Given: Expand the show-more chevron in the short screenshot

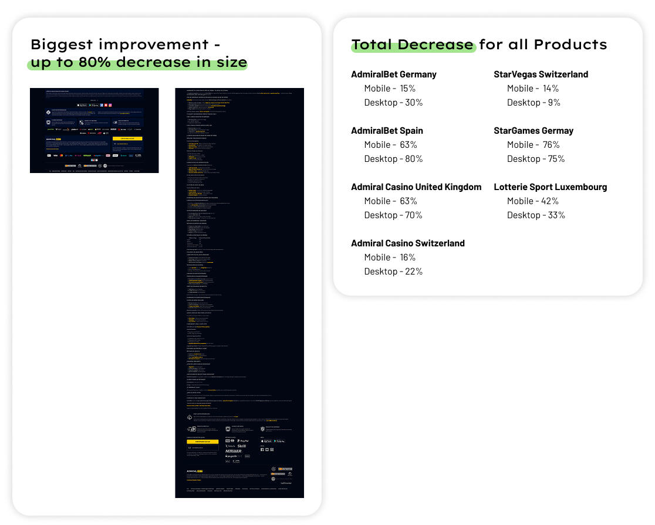Looking at the screenshot, I should coord(97,100).
